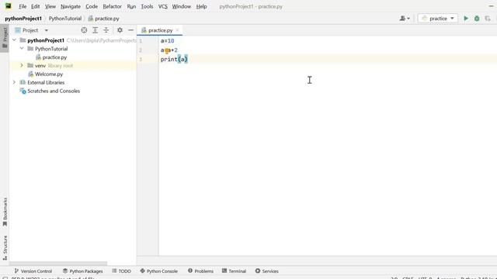Viewport: 497px width, 279px height.
Task: Collapse the PythonTutorial folder
Action: [22, 48]
